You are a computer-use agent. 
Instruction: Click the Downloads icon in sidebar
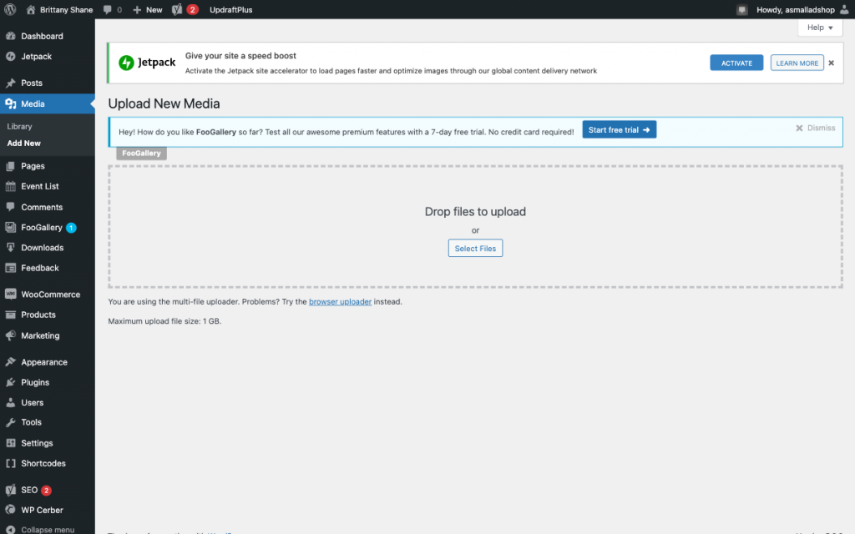10,247
